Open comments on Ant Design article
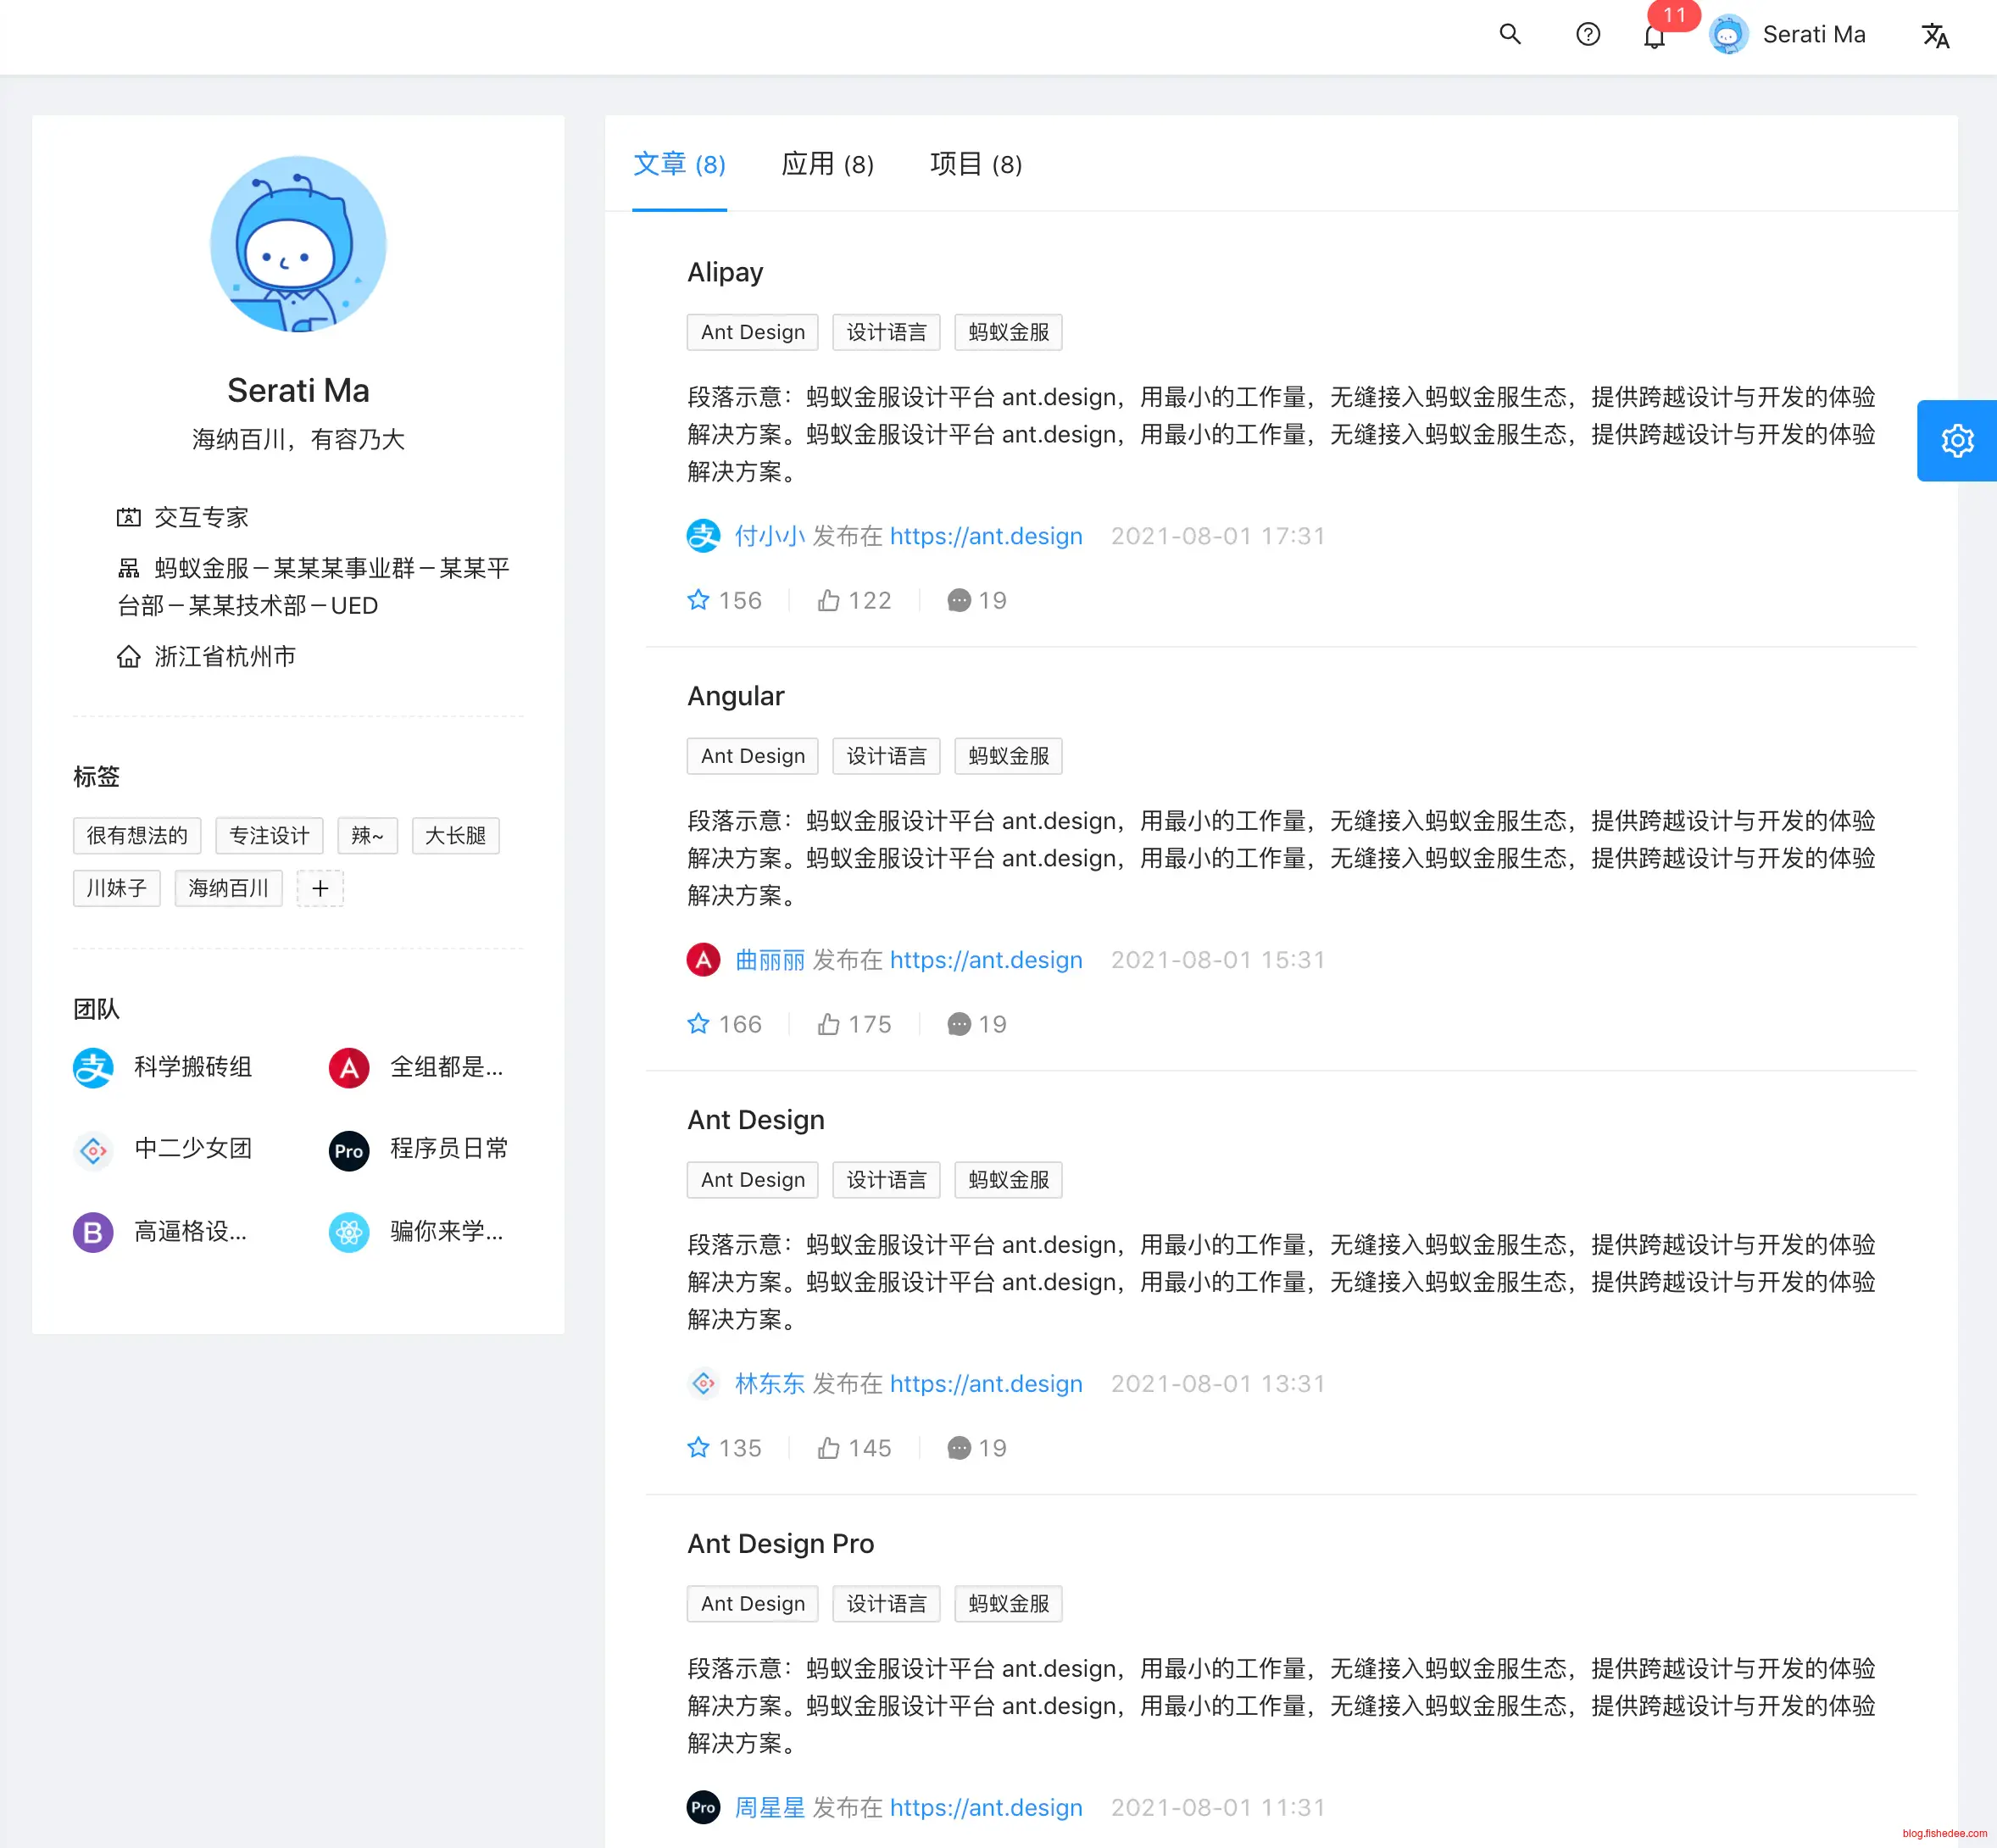 click(x=958, y=1448)
